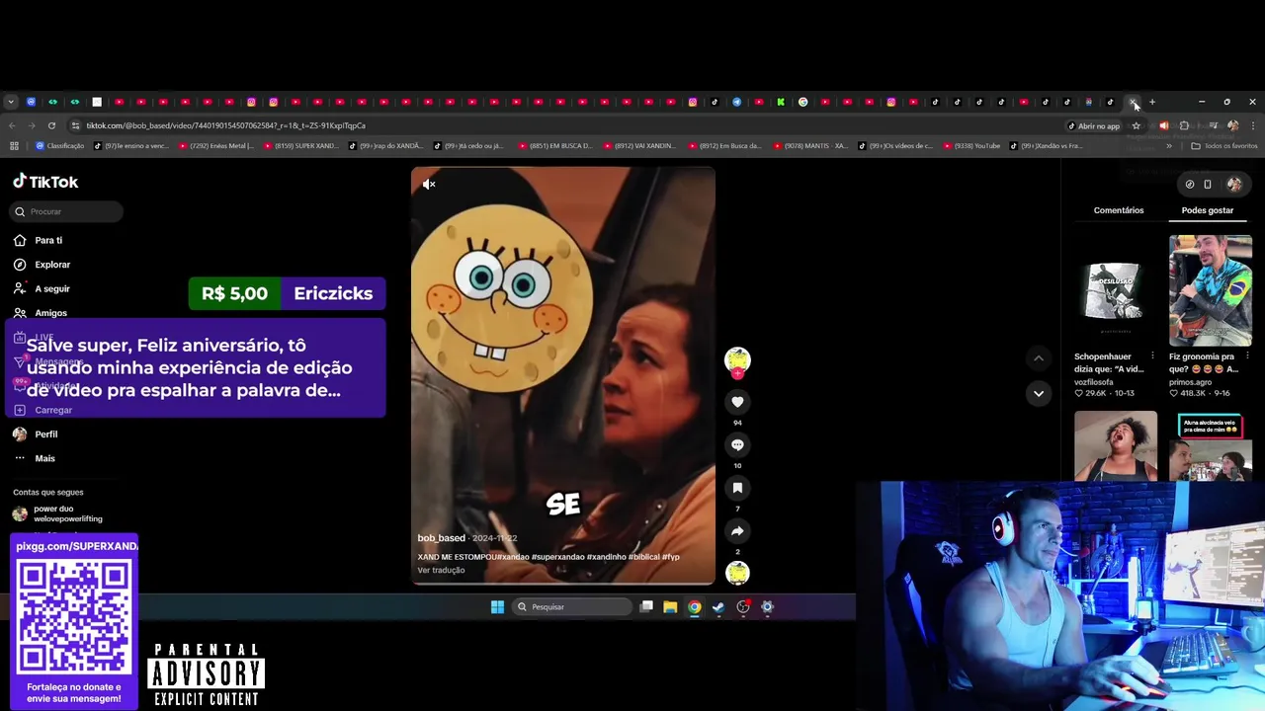
Task: Click the muted tab speaker icon in toolbar
Action: pos(1163,125)
